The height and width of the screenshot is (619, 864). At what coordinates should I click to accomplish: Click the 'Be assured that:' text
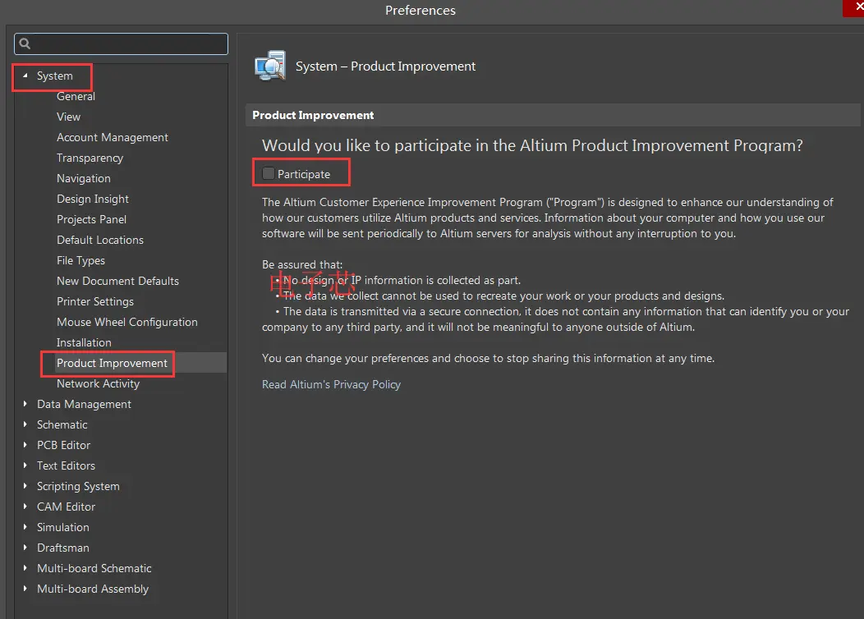[302, 264]
